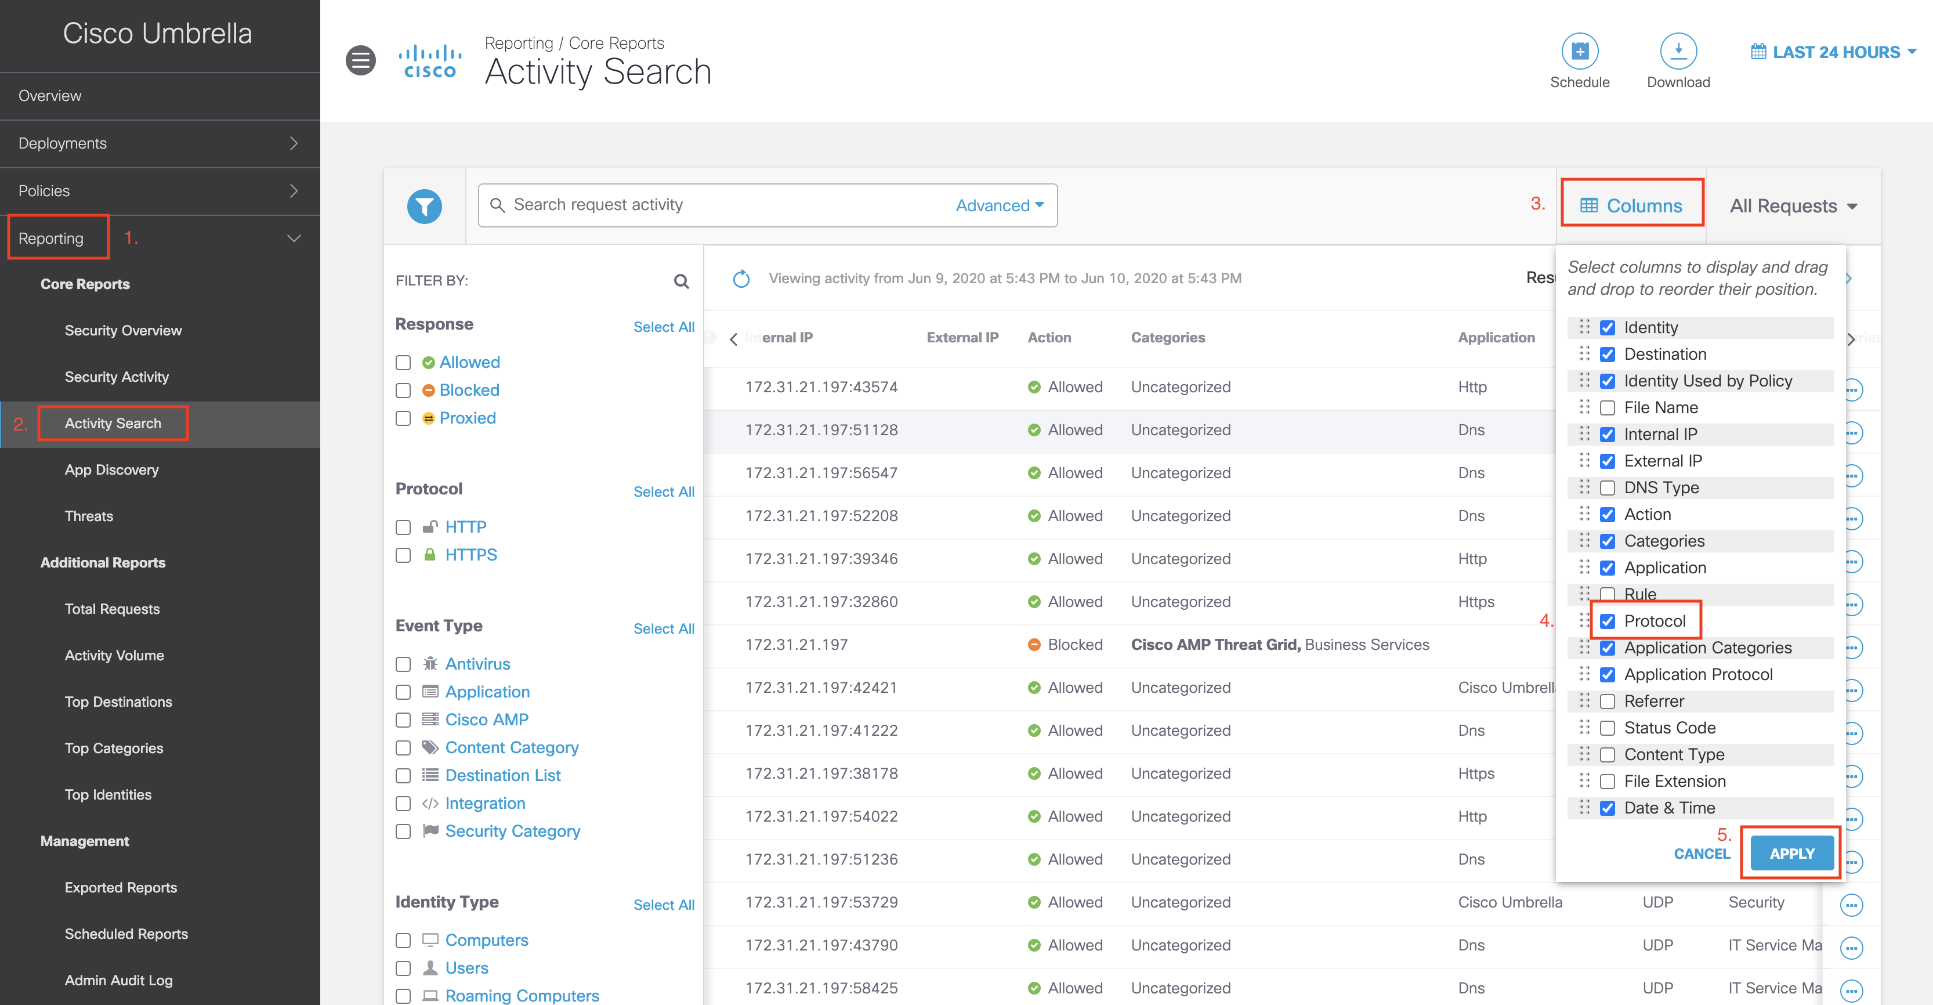Click the Filter By search magnifier icon
This screenshot has height=1005, width=1933.
click(x=680, y=281)
